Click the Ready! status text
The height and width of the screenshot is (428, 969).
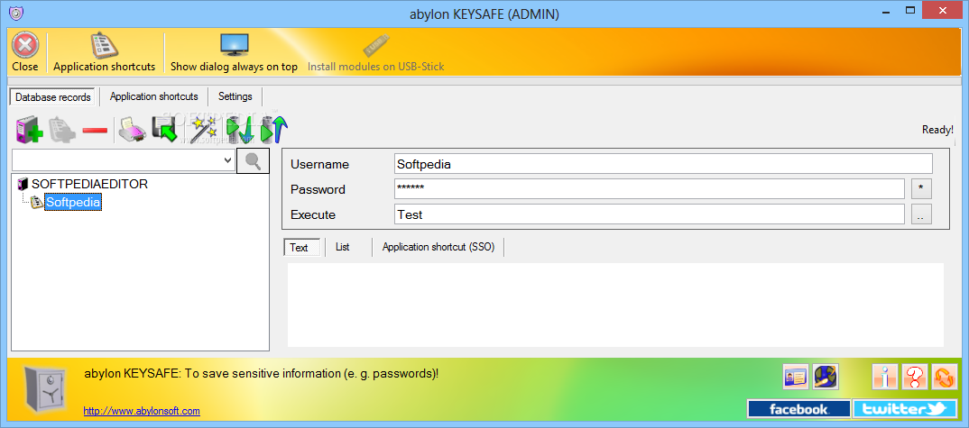point(937,129)
